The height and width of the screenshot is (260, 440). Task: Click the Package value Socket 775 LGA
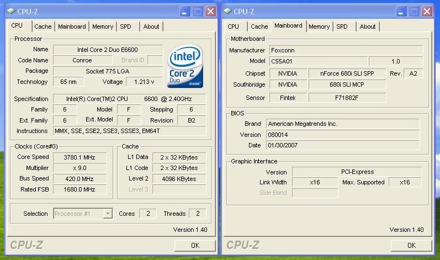tap(108, 71)
